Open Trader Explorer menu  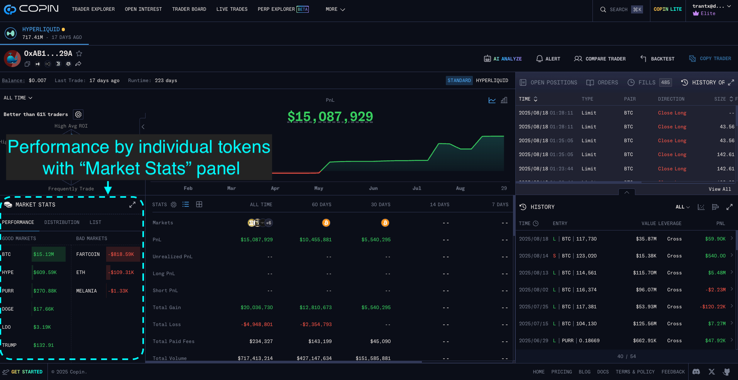(93, 9)
